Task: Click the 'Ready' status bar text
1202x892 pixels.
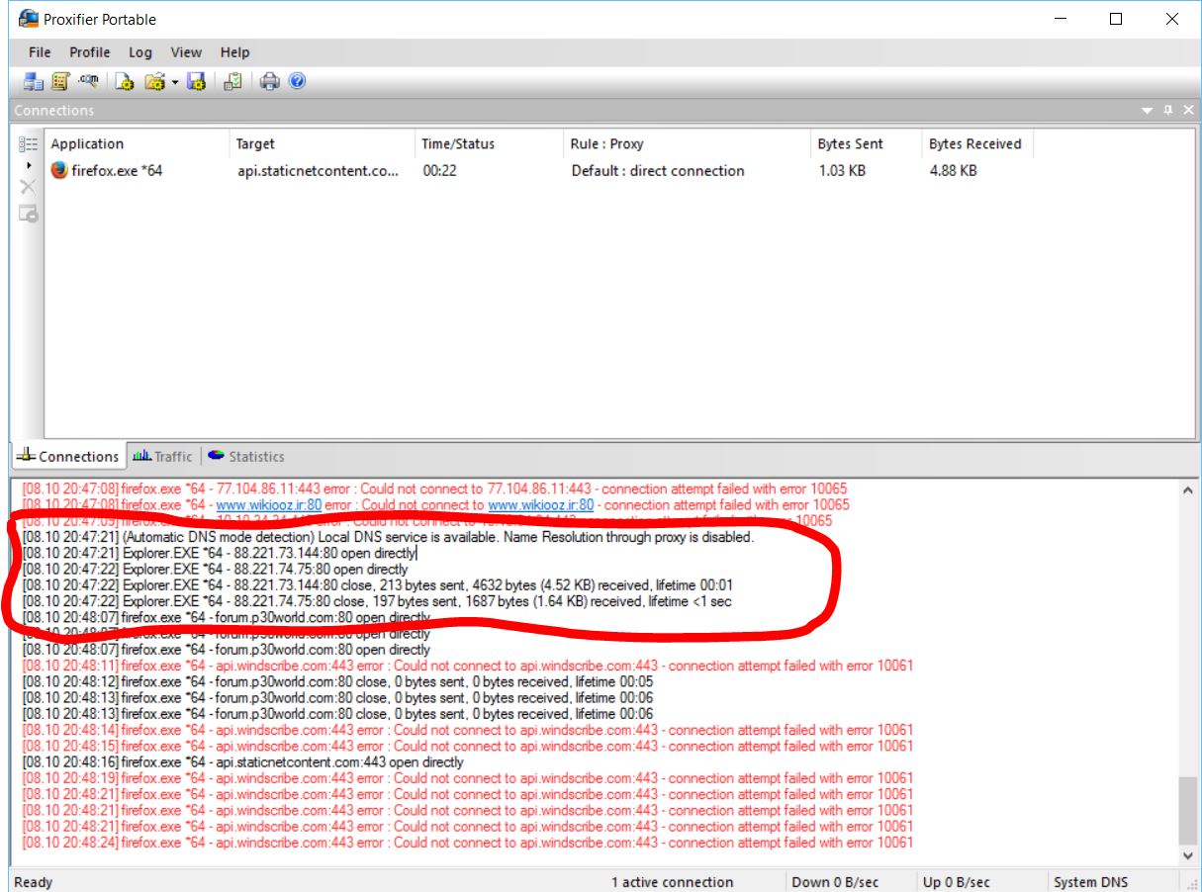Action: pyautogui.click(x=34, y=882)
